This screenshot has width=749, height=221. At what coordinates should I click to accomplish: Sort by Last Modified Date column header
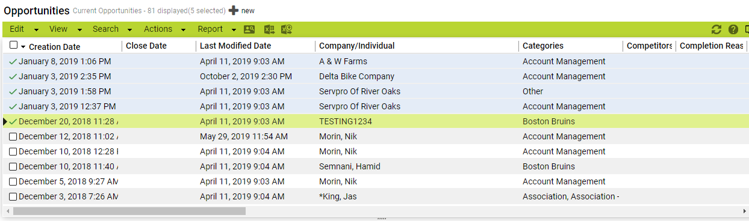[235, 46]
